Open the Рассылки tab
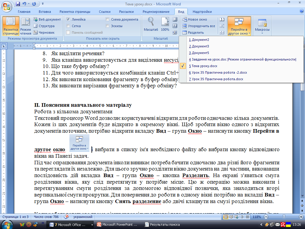This screenshot has width=305, height=229. click(x=126, y=12)
